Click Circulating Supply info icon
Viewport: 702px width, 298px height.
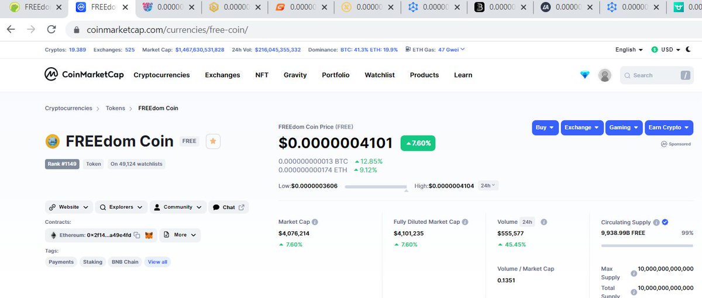coord(656,223)
